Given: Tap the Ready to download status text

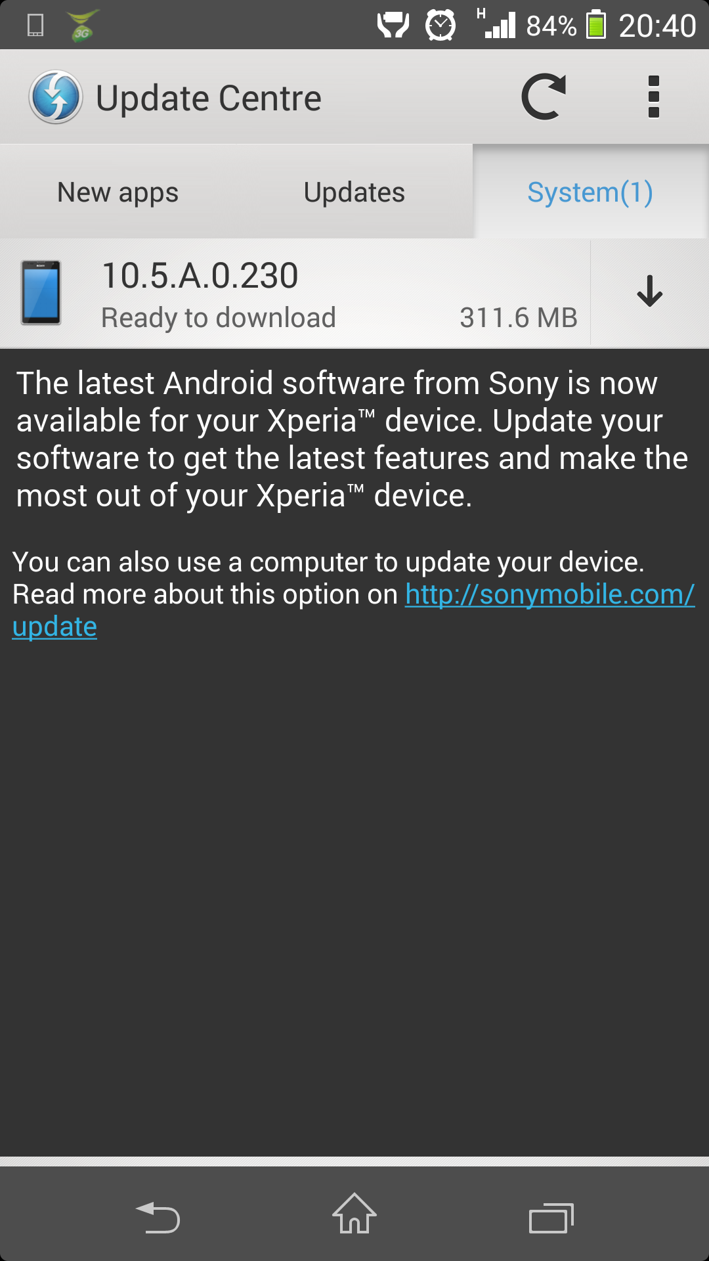Looking at the screenshot, I should click(x=219, y=318).
